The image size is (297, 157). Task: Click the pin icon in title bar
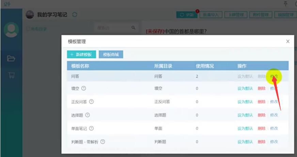pos(285,4)
